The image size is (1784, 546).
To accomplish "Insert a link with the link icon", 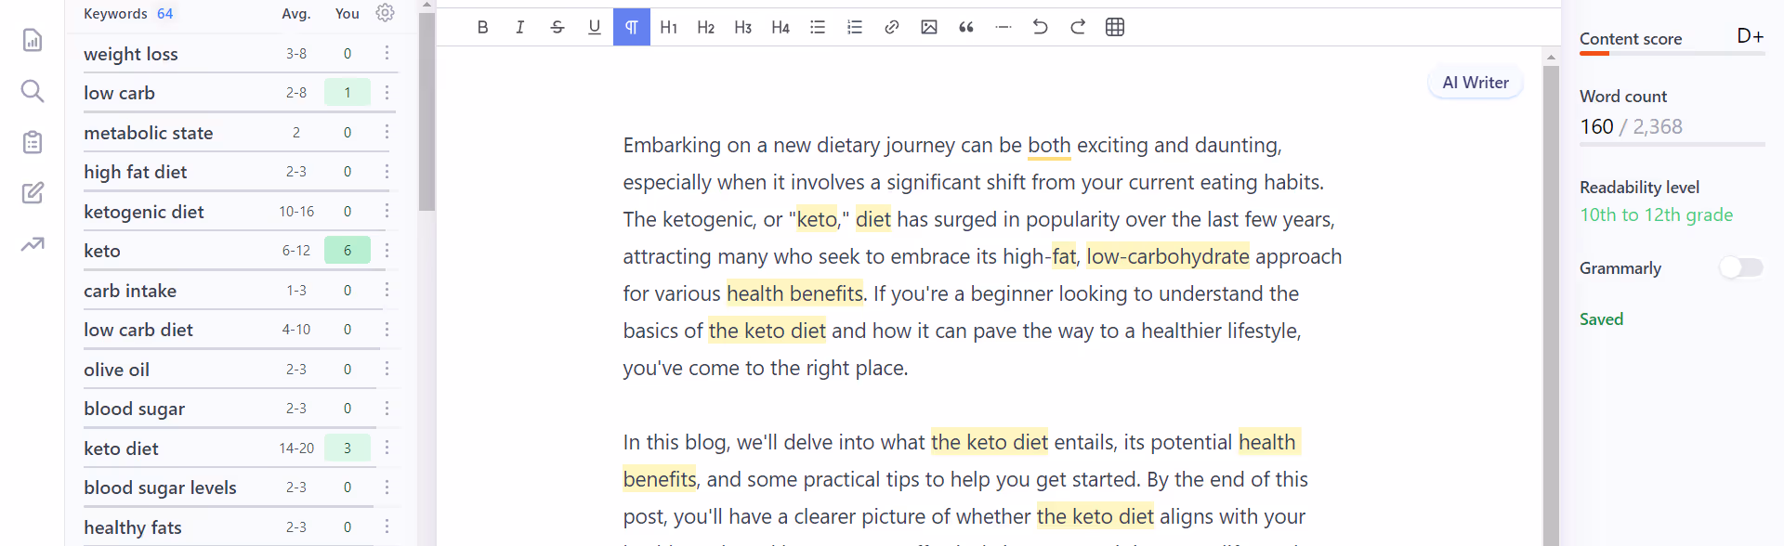I will 891,27.
